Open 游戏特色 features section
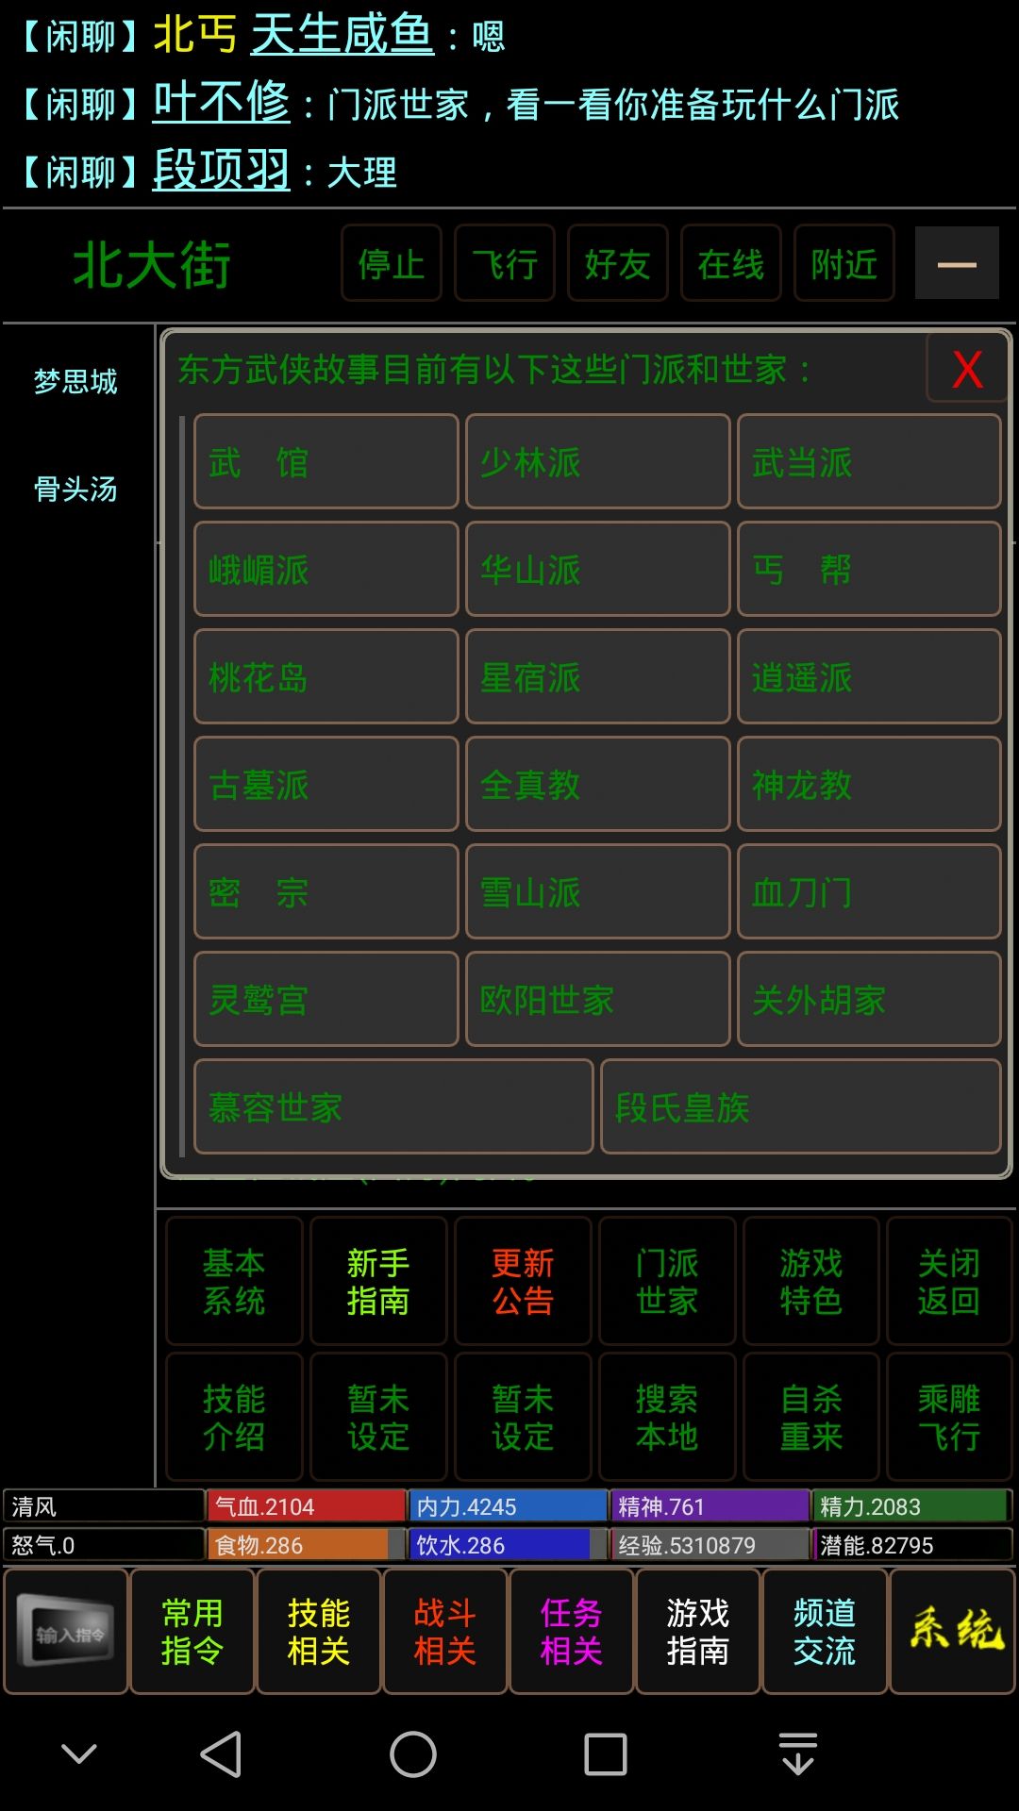The height and width of the screenshot is (1811, 1019). [811, 1281]
